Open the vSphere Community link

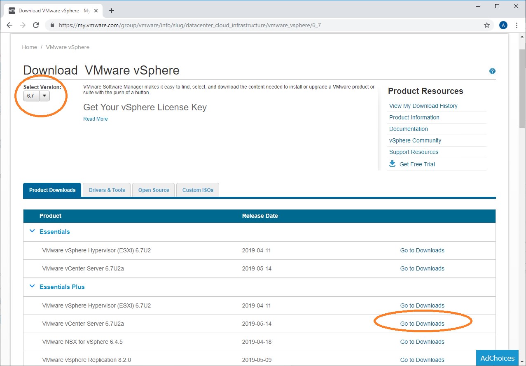click(x=415, y=140)
